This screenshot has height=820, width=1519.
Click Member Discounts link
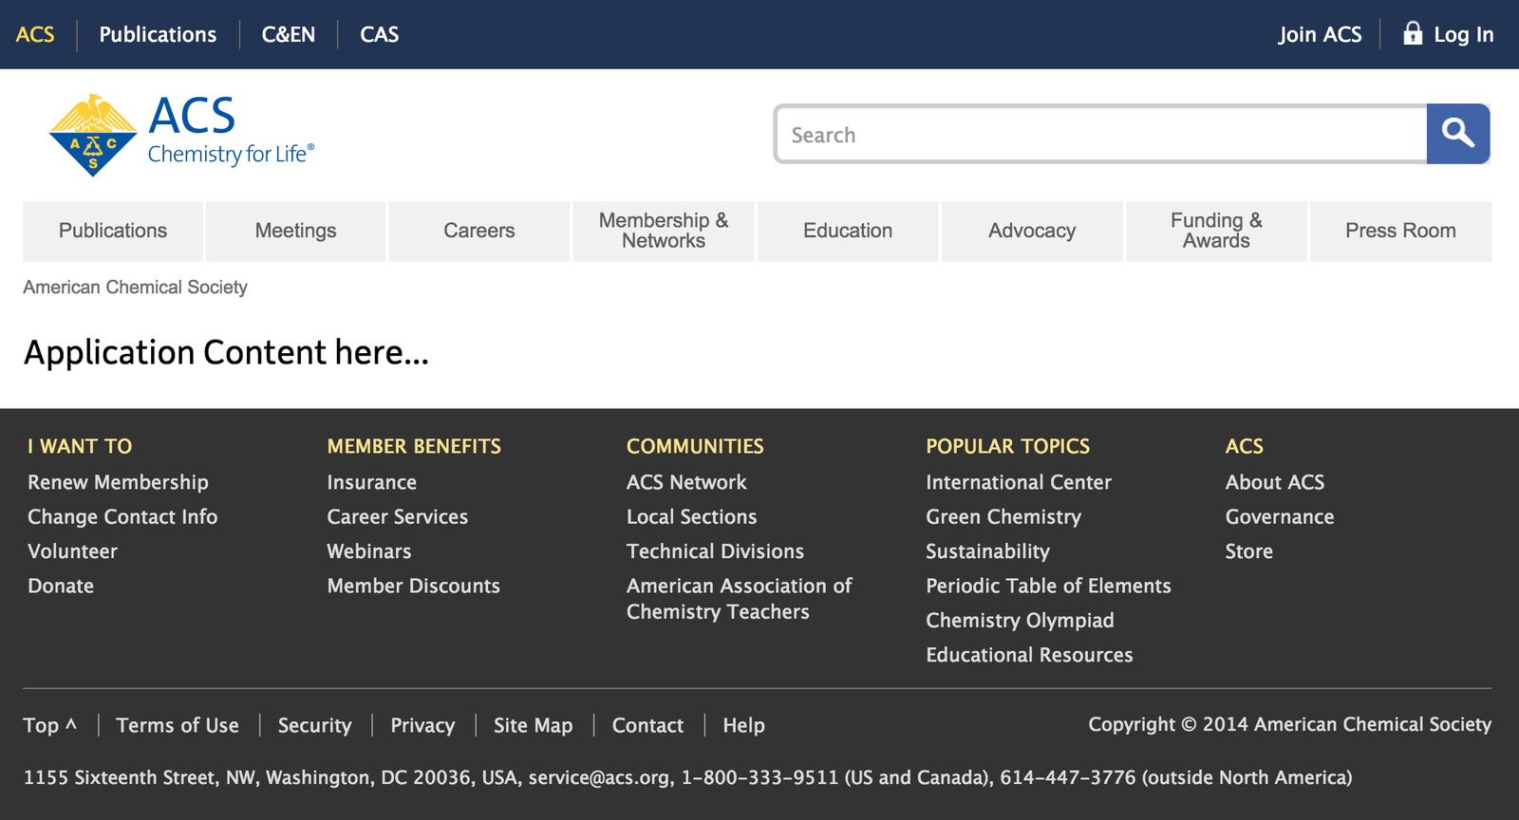[414, 586]
